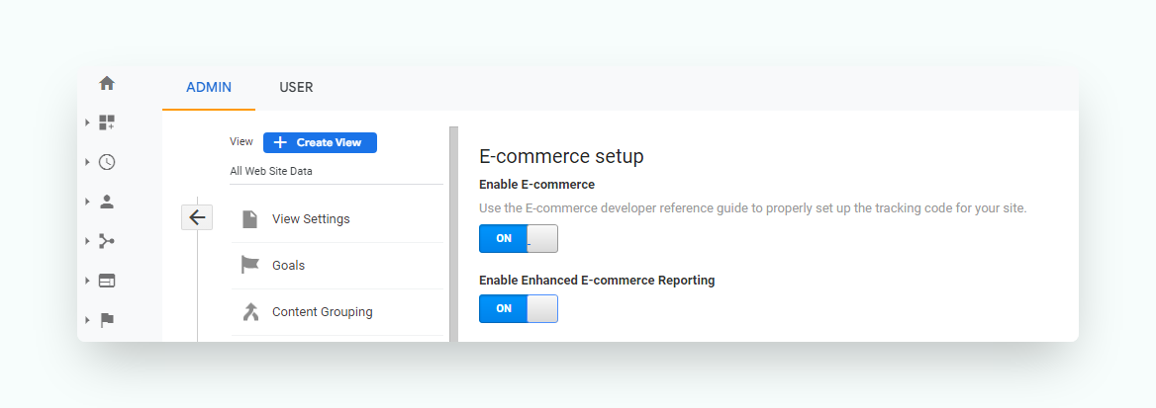Toggle Enable Enhanced E-commerce Reporting switch
The image size is (1156, 408).
519,308
